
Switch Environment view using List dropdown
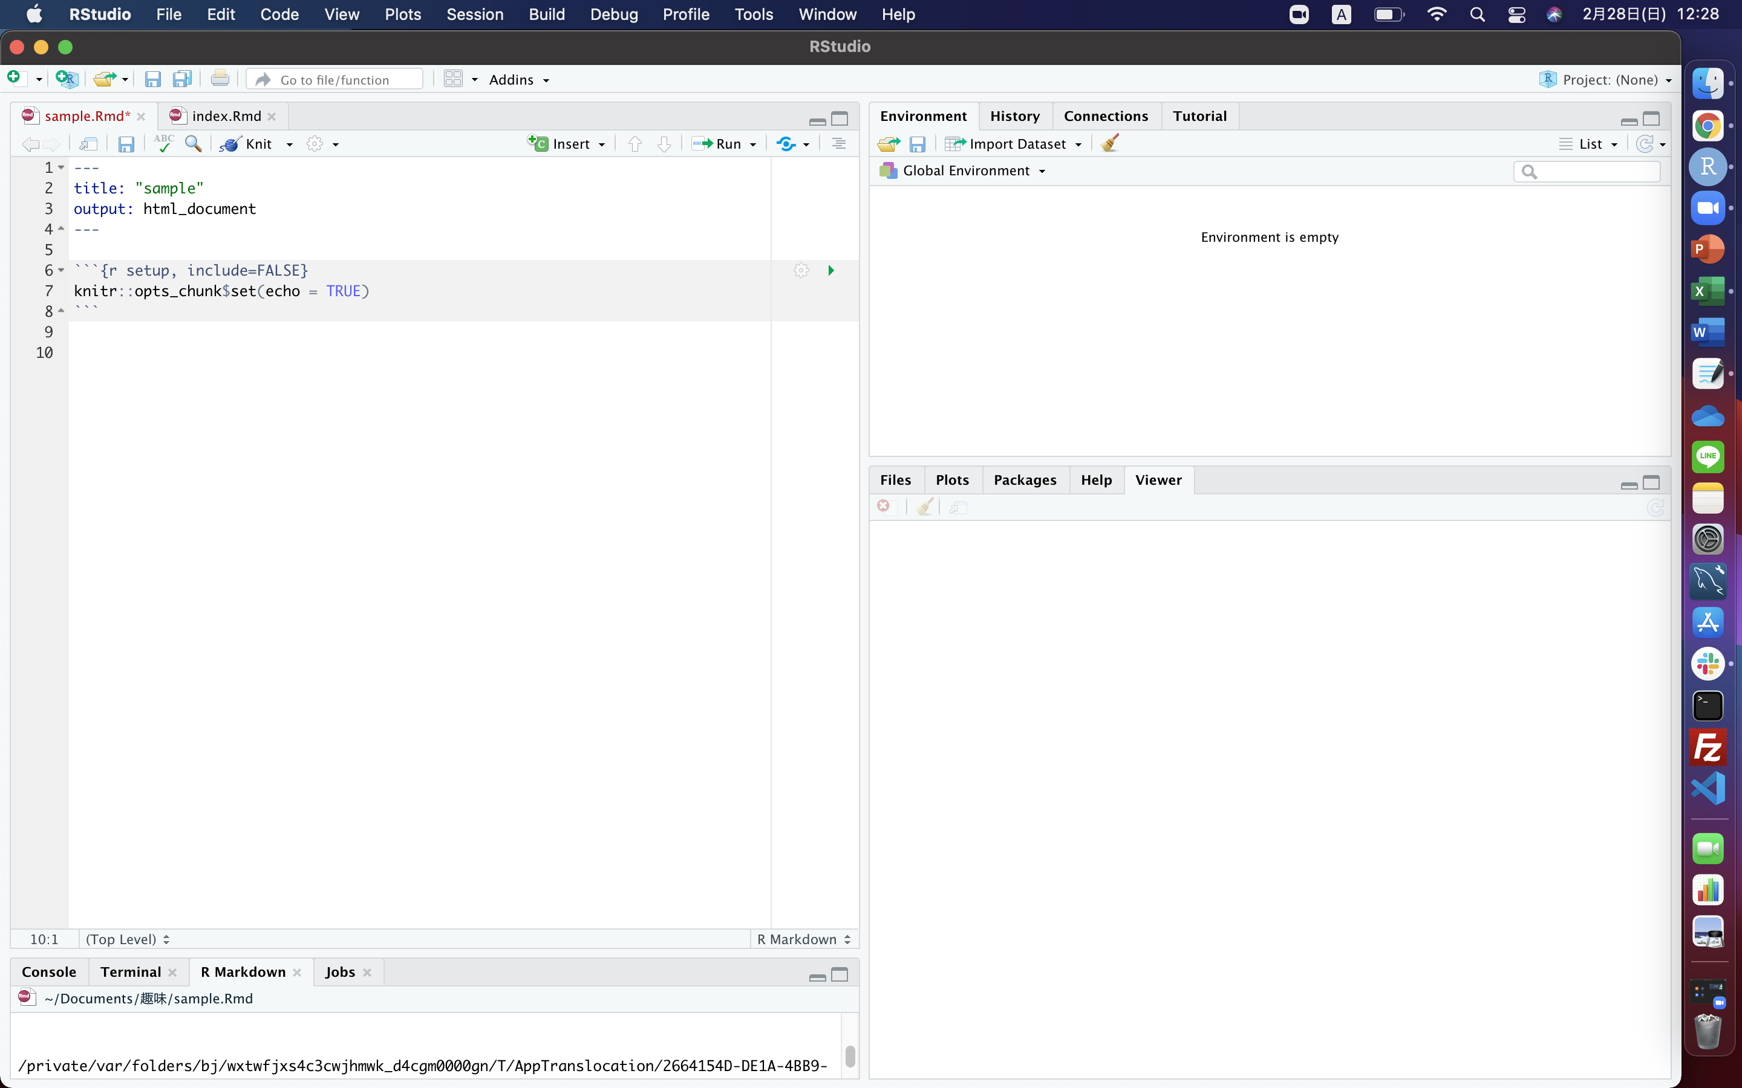tap(1589, 144)
